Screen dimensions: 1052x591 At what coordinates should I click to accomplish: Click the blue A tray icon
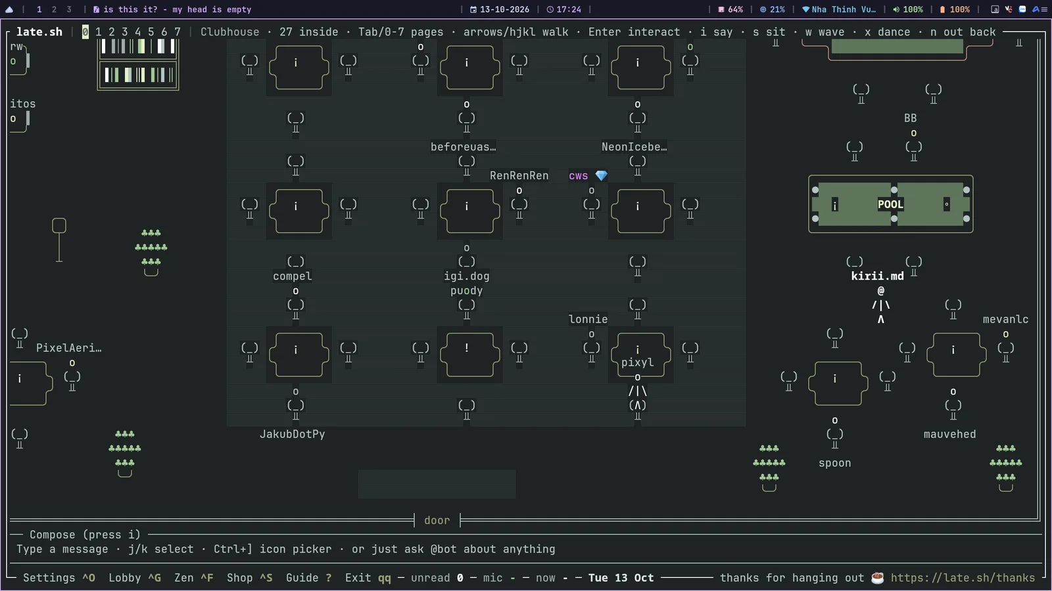click(1036, 9)
